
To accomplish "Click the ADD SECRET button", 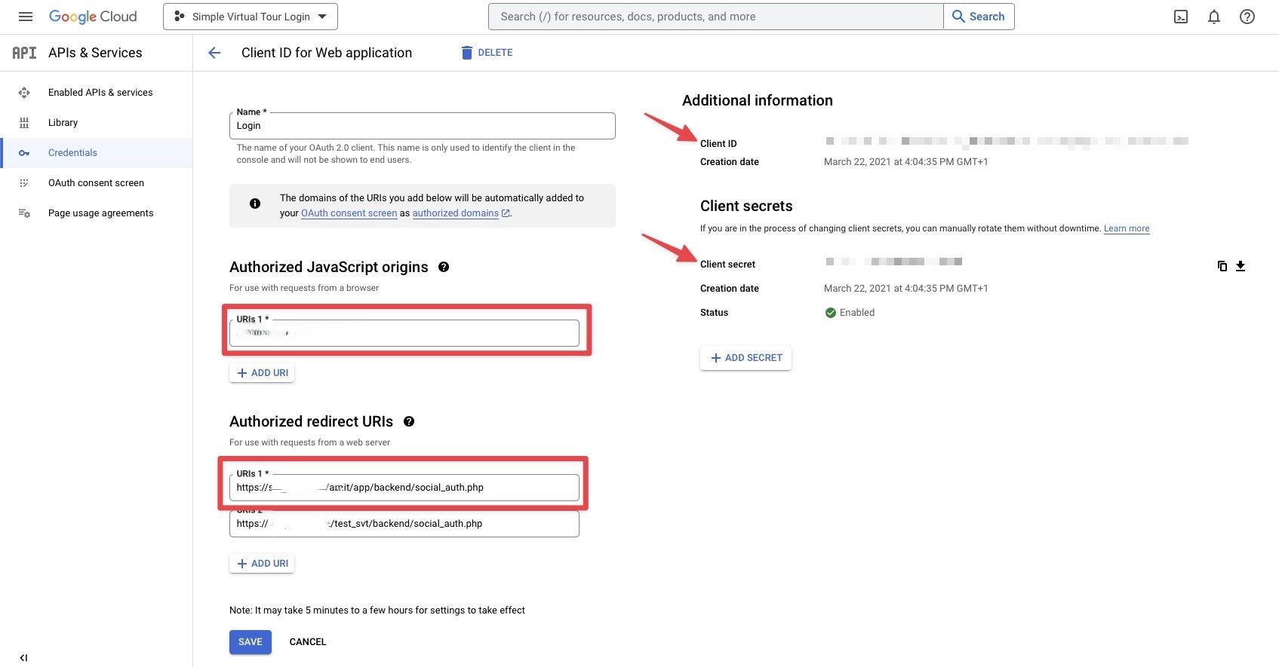I will [746, 358].
